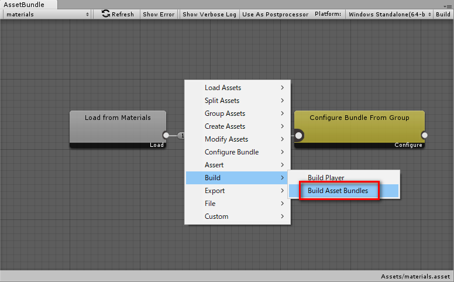Click the Group Assets menu label
This screenshot has width=454, height=282.
(x=225, y=113)
